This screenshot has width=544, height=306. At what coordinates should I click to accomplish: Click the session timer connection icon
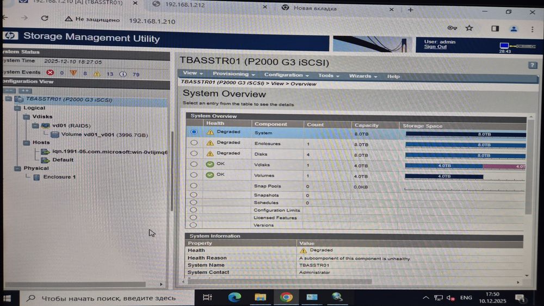click(517, 46)
